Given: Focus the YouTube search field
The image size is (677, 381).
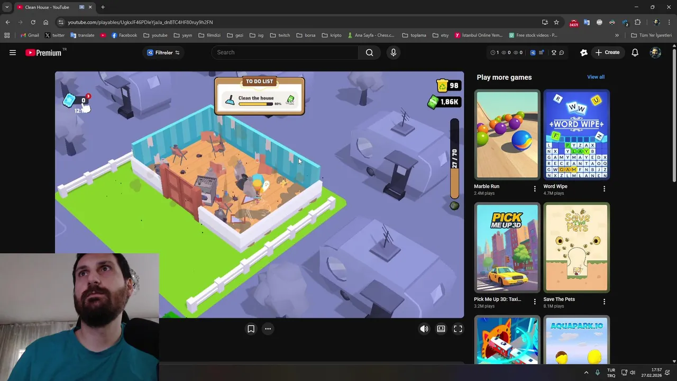Looking at the screenshot, I should (x=286, y=52).
